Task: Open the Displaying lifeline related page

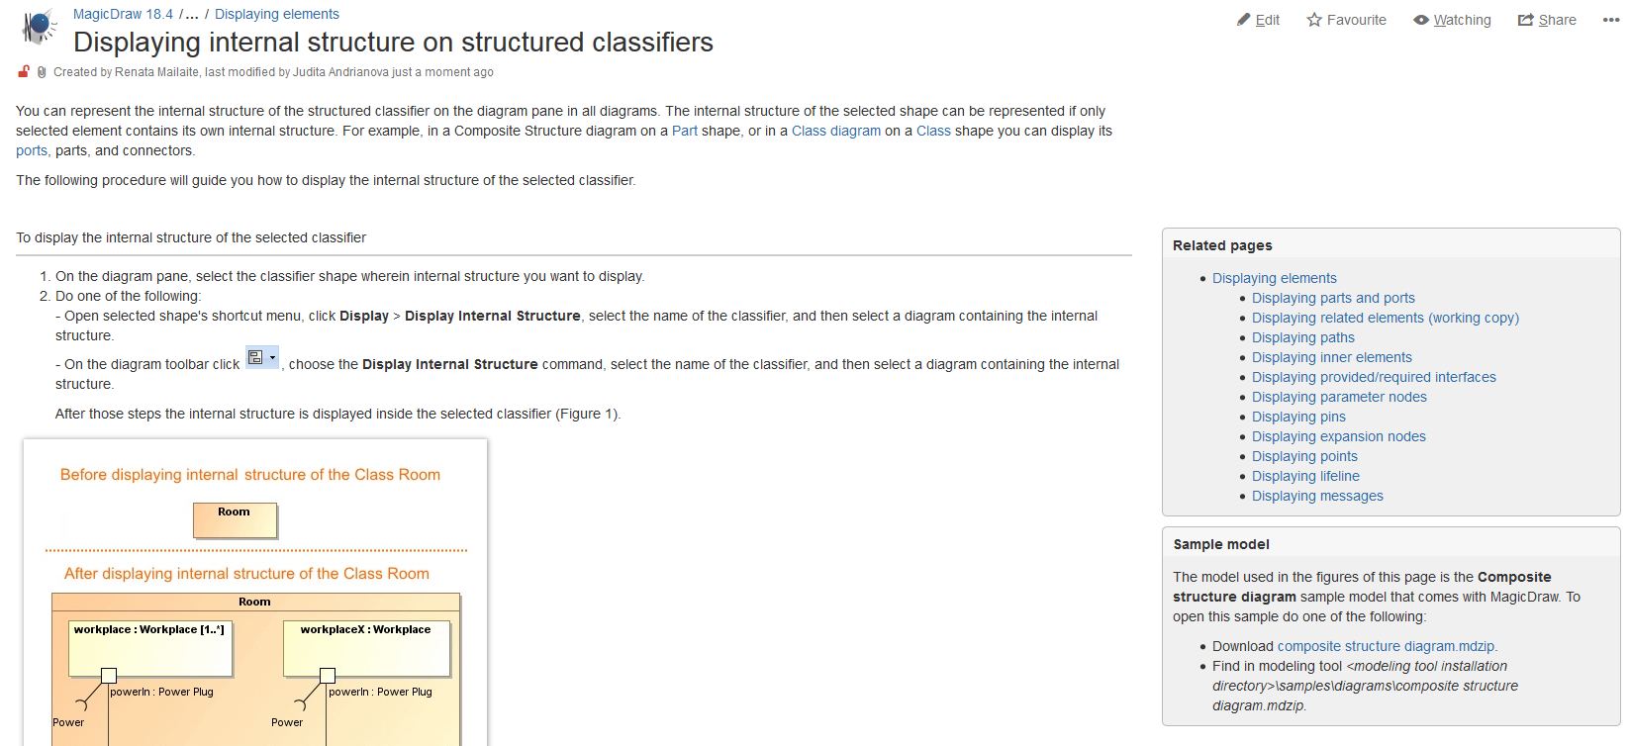Action: (x=1305, y=476)
